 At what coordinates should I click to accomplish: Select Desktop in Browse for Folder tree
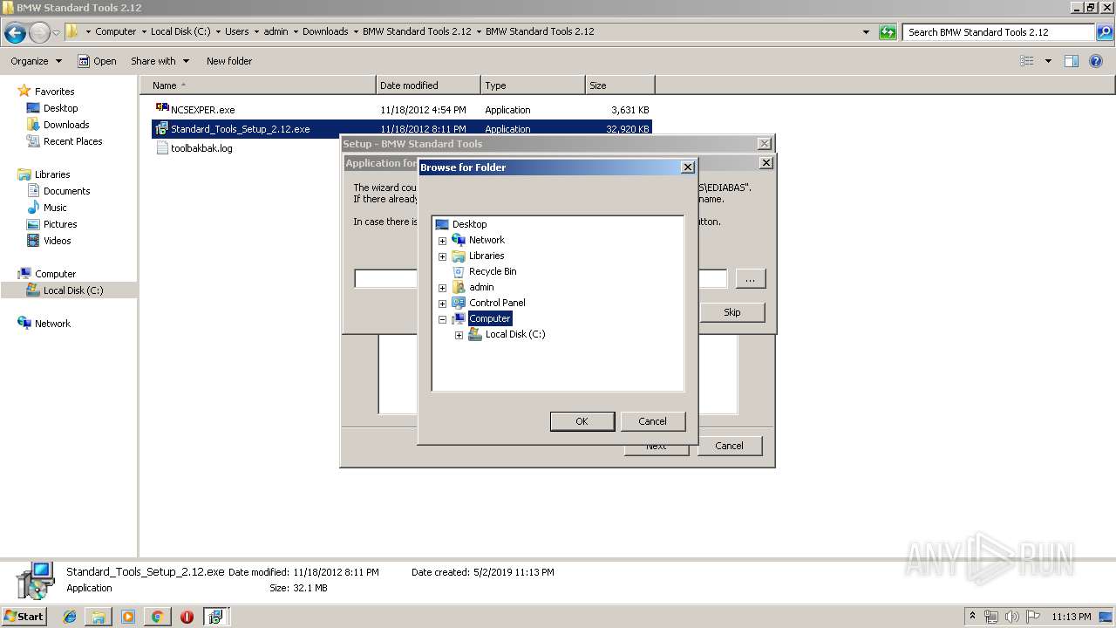coord(469,224)
